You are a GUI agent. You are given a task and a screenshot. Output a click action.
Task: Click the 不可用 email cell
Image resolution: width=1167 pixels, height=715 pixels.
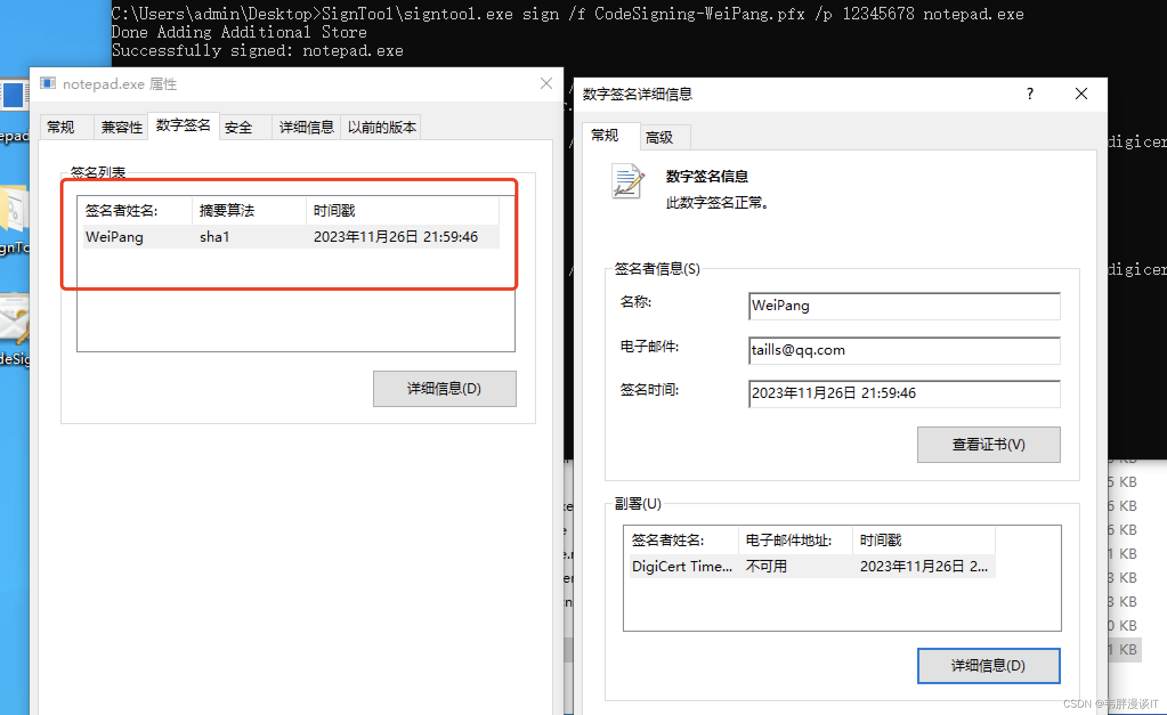pyautogui.click(x=766, y=566)
